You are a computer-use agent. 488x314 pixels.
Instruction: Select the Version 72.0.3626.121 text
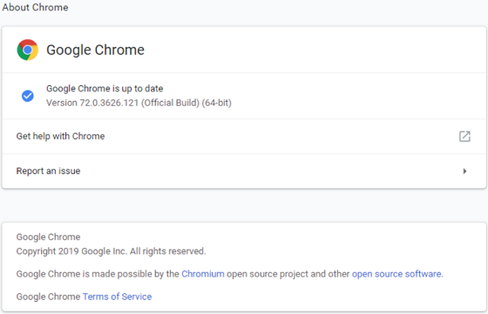tap(139, 103)
